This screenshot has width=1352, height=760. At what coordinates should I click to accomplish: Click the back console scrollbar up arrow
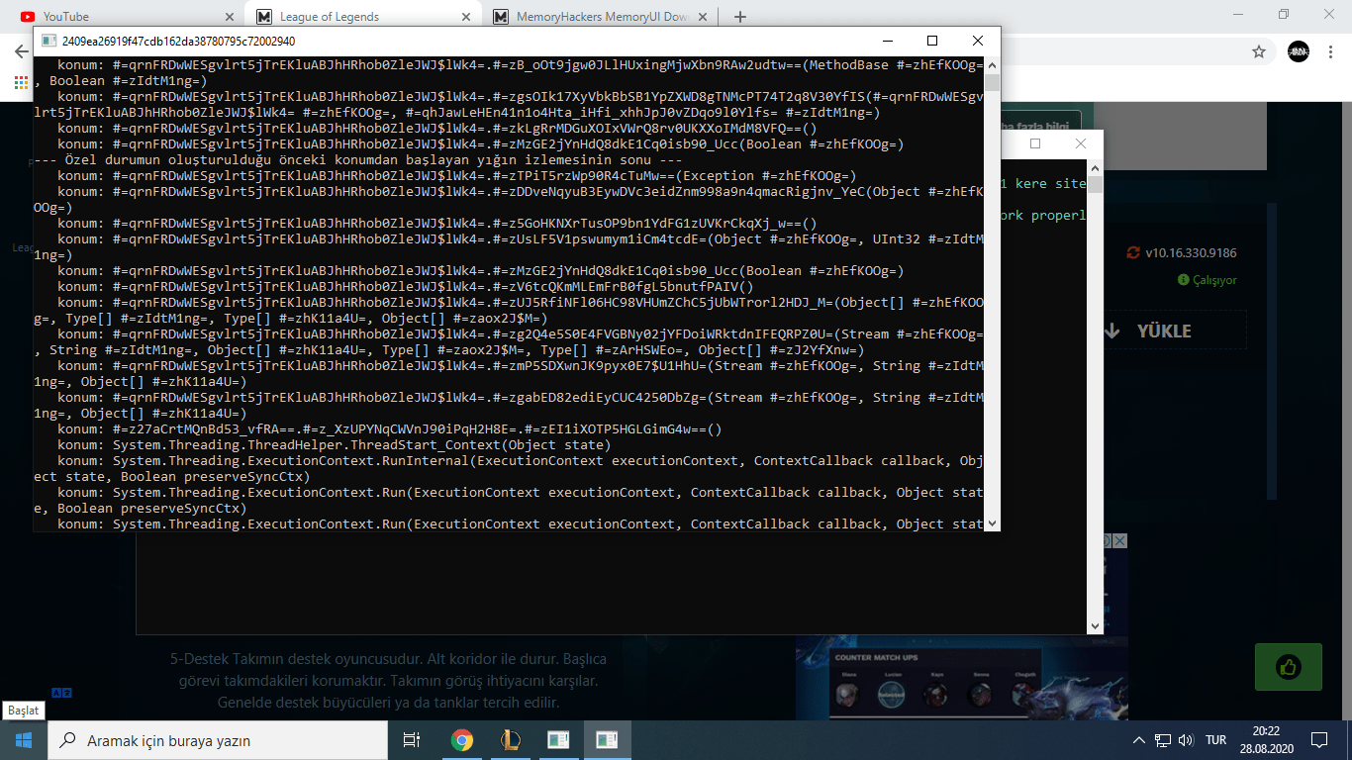point(1096,166)
